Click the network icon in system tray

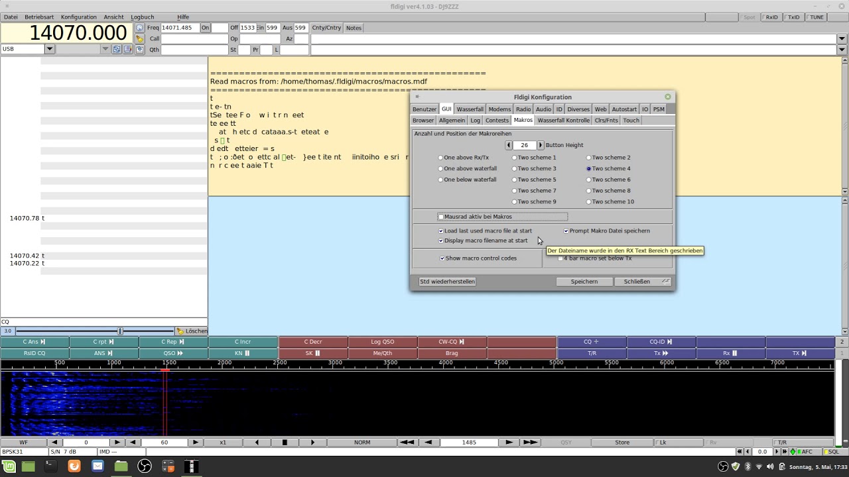[759, 466]
